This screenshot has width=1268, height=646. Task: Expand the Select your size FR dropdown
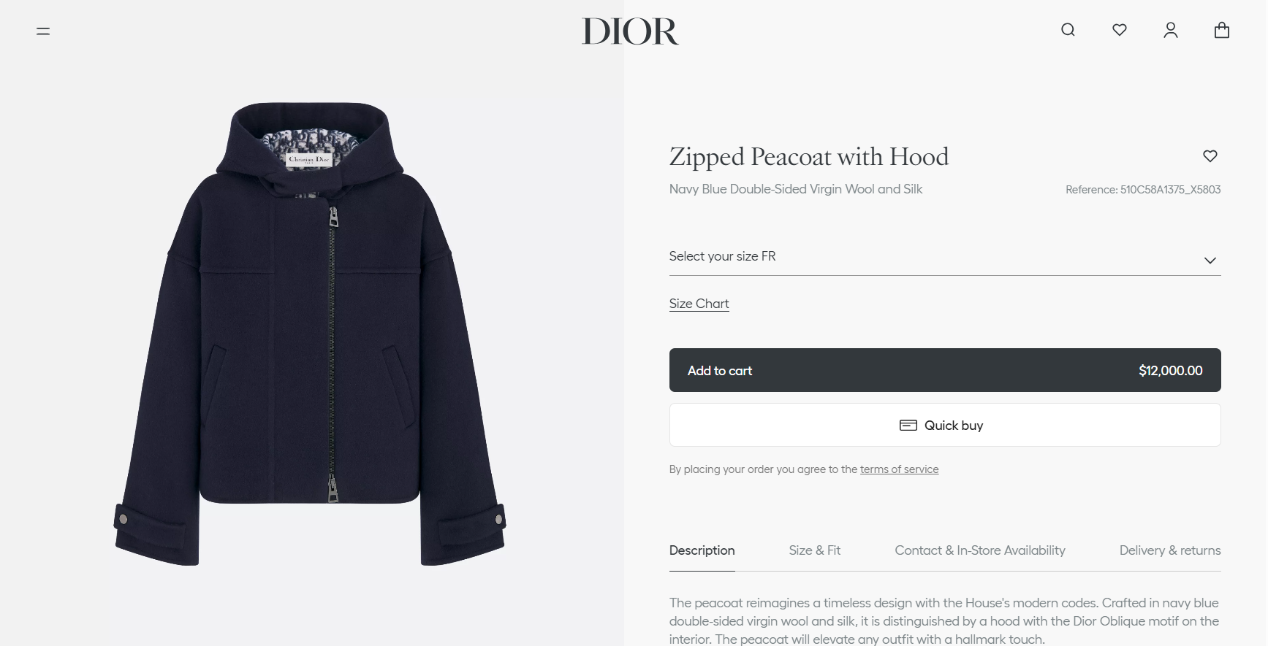(x=944, y=257)
